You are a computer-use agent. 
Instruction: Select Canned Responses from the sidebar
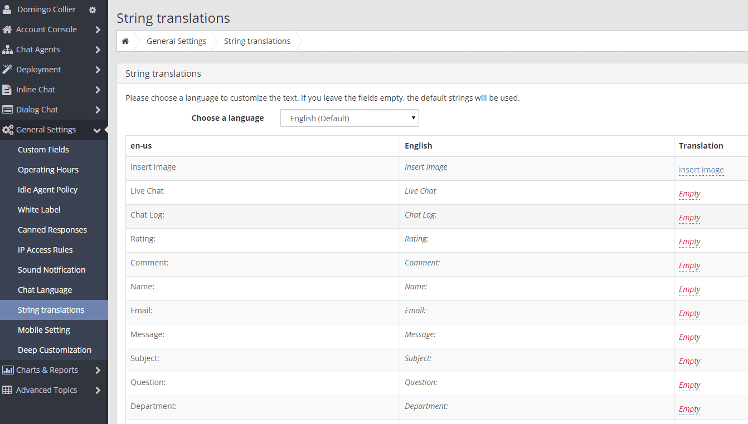coord(52,229)
